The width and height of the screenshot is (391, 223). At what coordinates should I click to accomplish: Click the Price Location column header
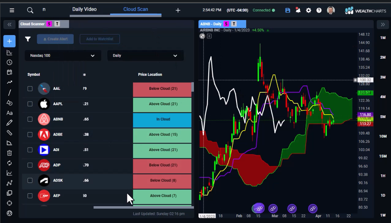(150, 74)
